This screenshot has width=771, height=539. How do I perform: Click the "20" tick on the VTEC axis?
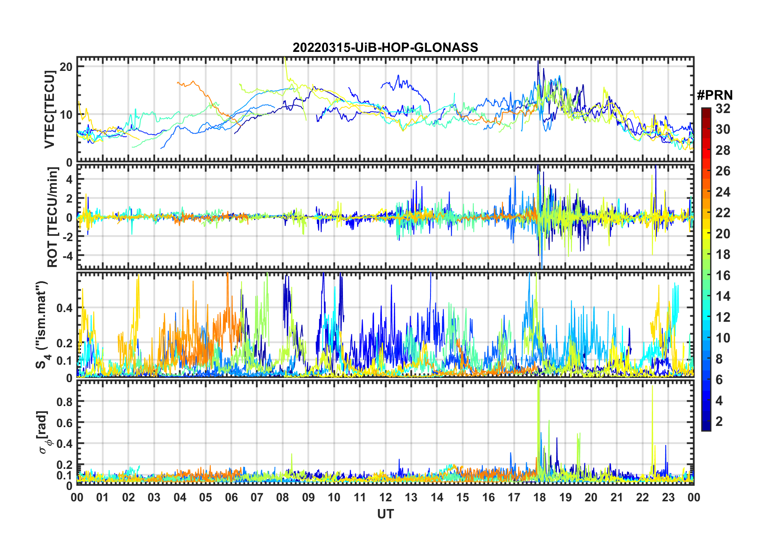coord(66,67)
